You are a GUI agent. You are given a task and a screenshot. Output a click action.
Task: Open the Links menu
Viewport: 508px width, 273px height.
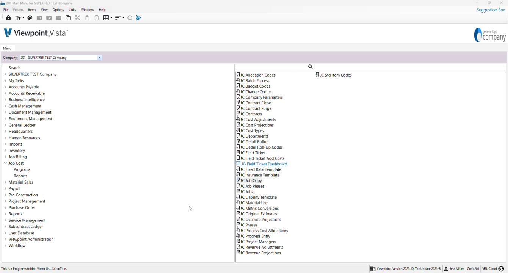point(72,10)
